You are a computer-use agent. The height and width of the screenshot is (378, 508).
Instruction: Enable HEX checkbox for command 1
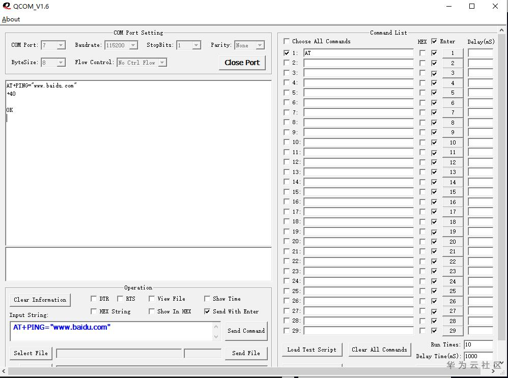(422, 53)
